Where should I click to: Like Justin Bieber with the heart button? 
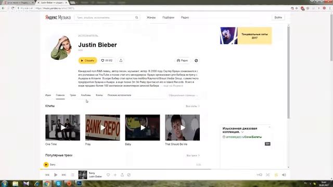pyautogui.click(x=107, y=60)
